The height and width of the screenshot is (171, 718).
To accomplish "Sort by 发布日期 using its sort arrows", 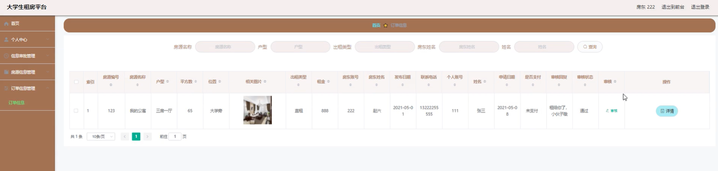I will click(x=403, y=85).
